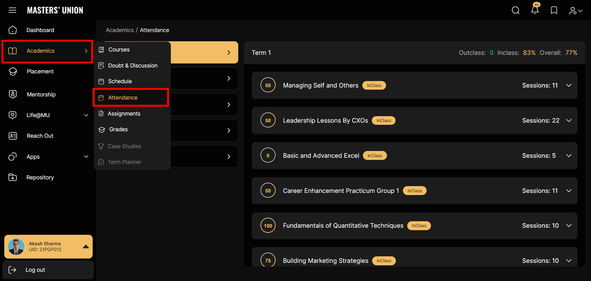Screen dimensions: 591x281
Task: Open Grades in the Academics submenu
Action: point(118,129)
